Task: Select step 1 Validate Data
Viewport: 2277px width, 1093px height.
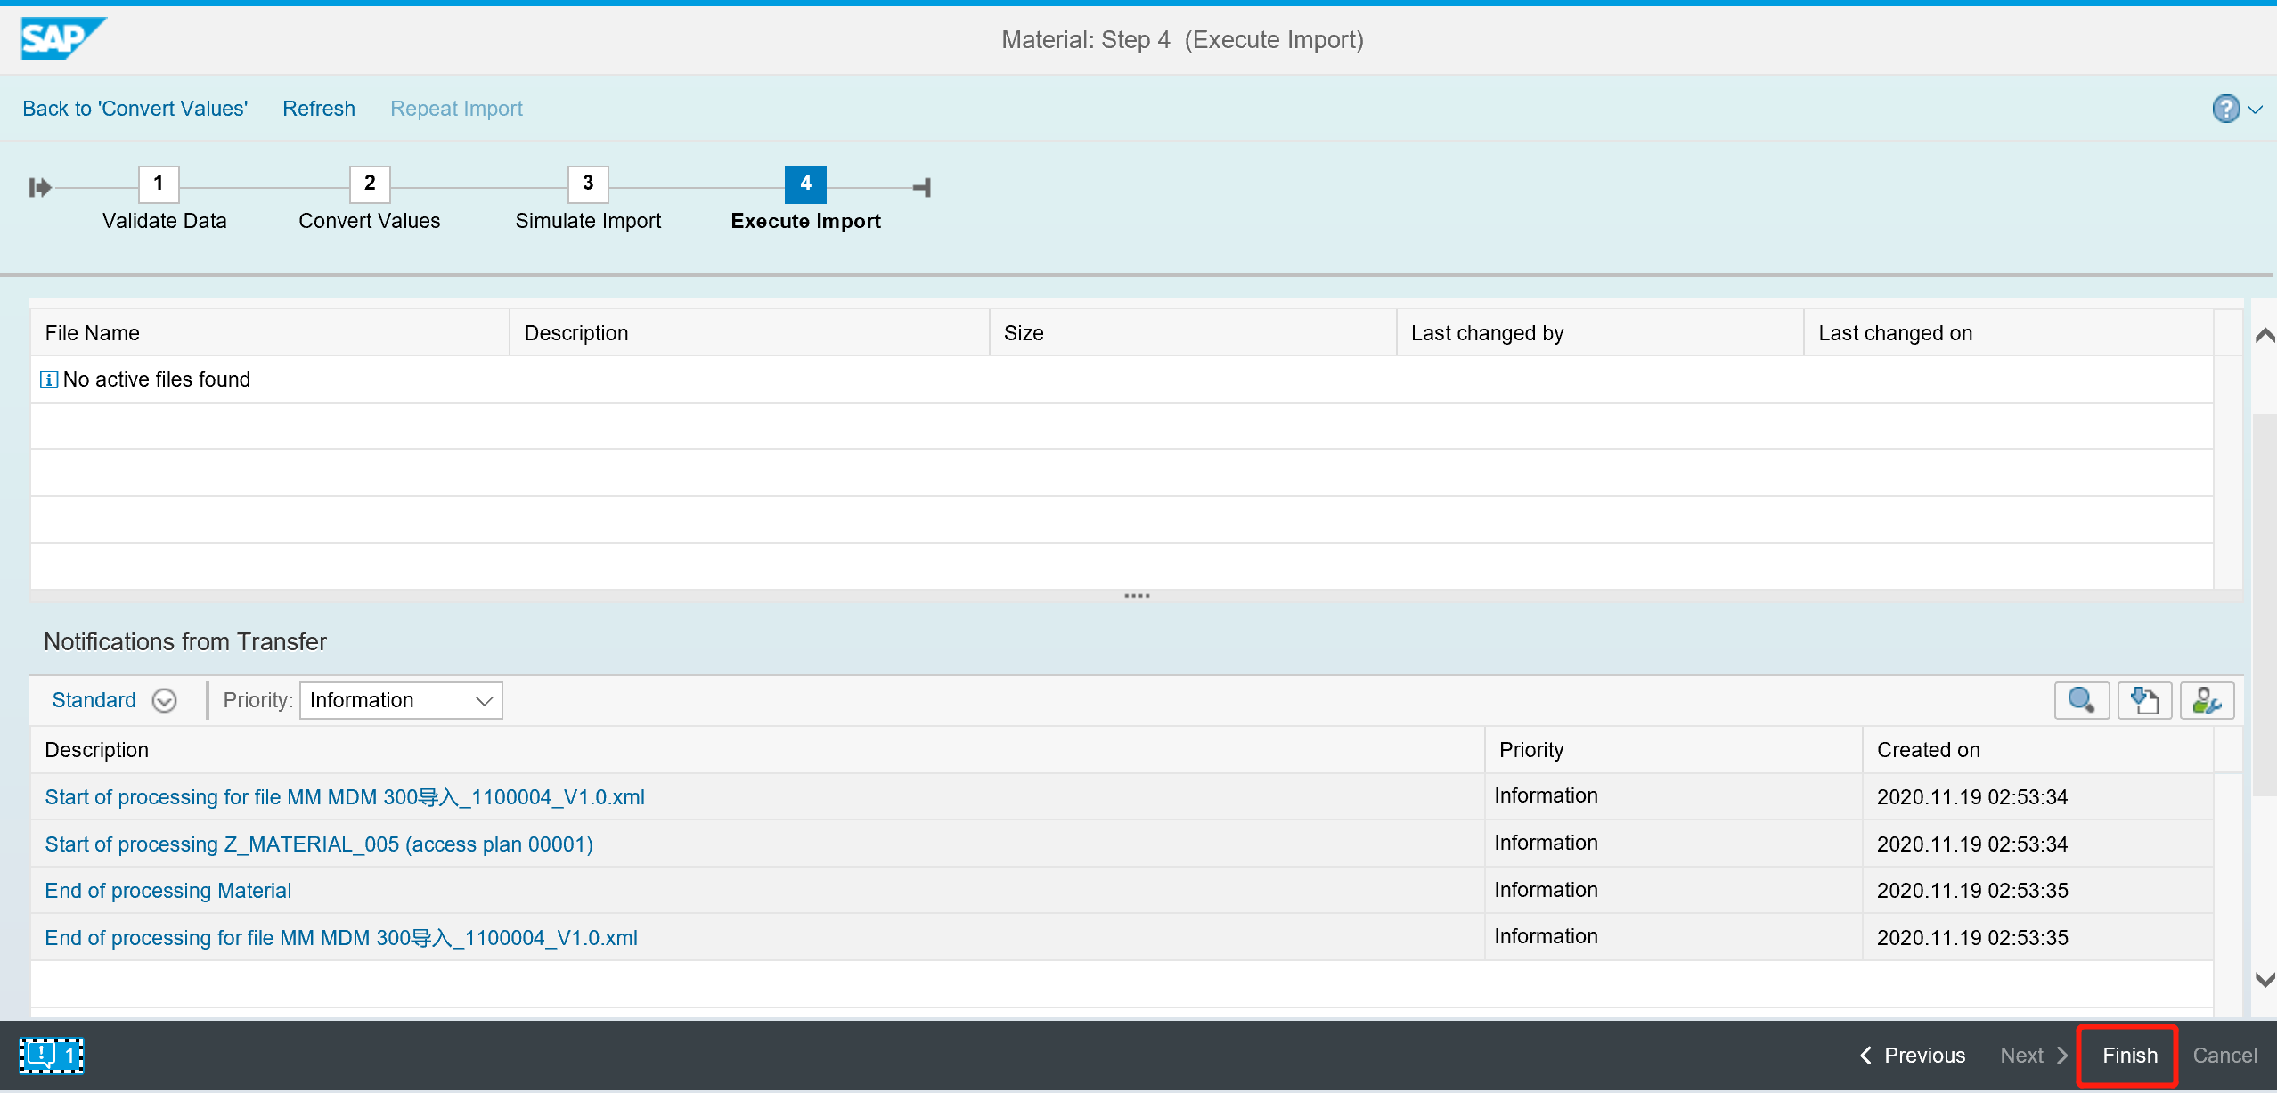Action: pyautogui.click(x=158, y=184)
